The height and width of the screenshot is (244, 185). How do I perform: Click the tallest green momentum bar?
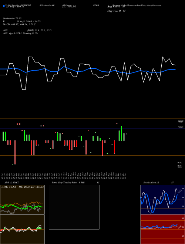tap(122, 133)
